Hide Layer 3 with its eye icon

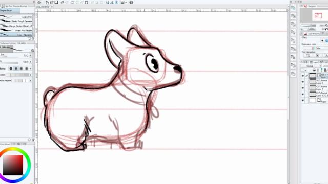(x=303, y=76)
